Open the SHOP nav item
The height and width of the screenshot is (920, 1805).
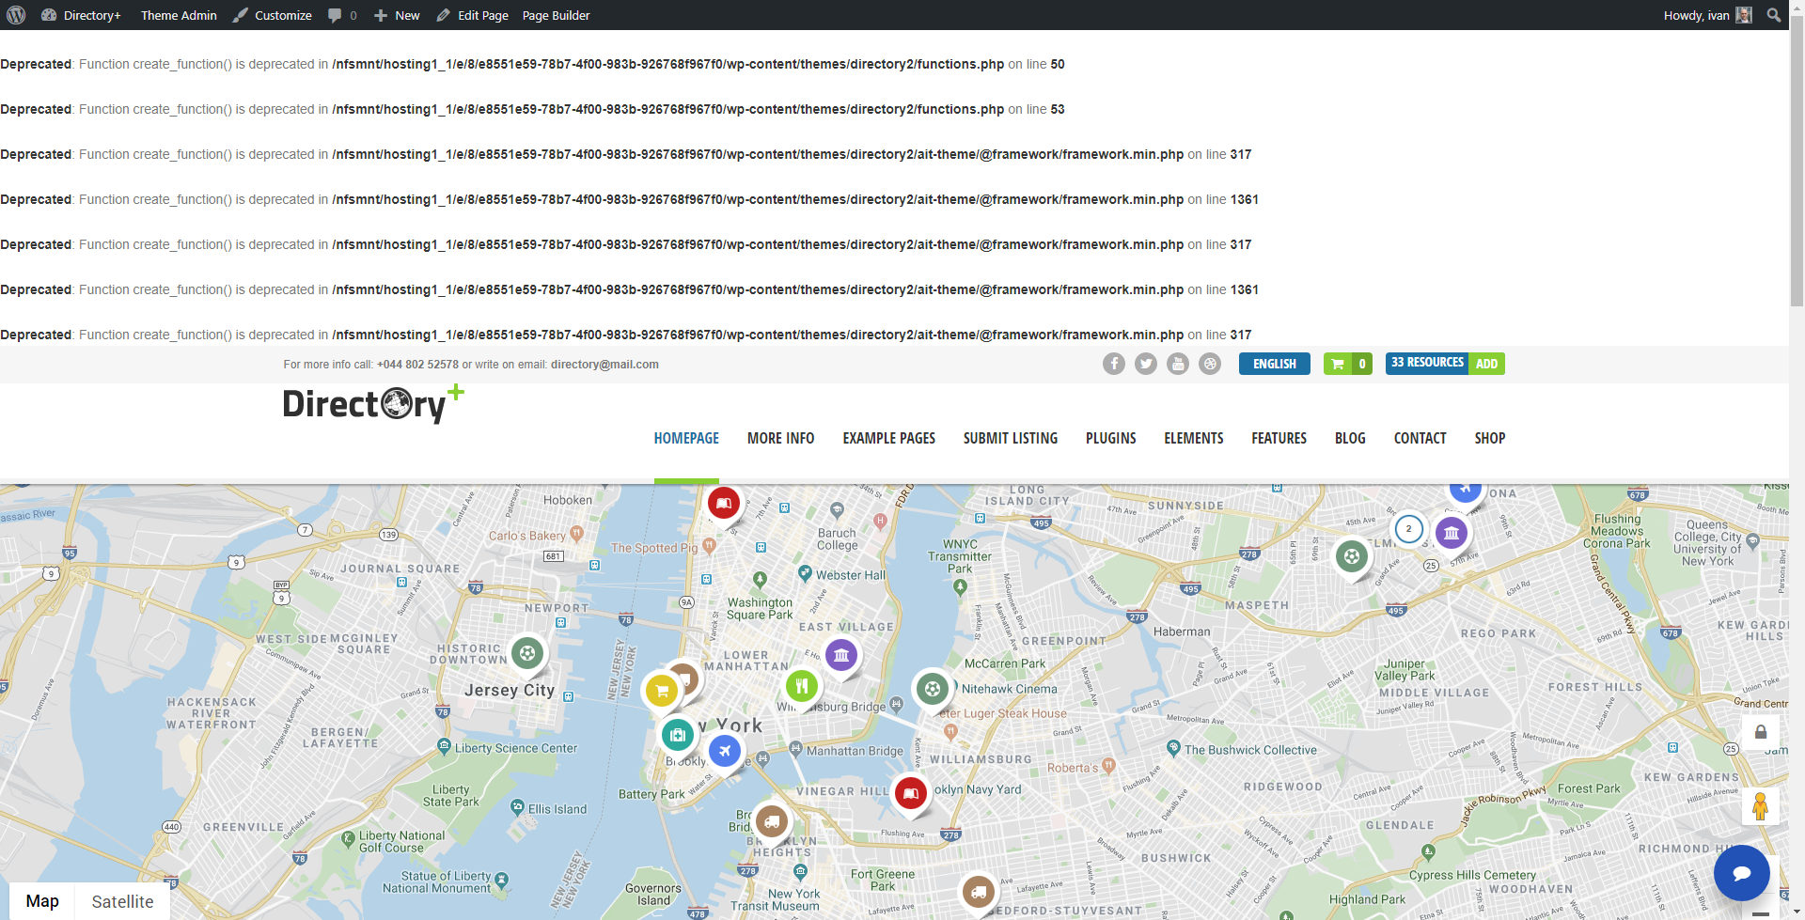(1490, 438)
